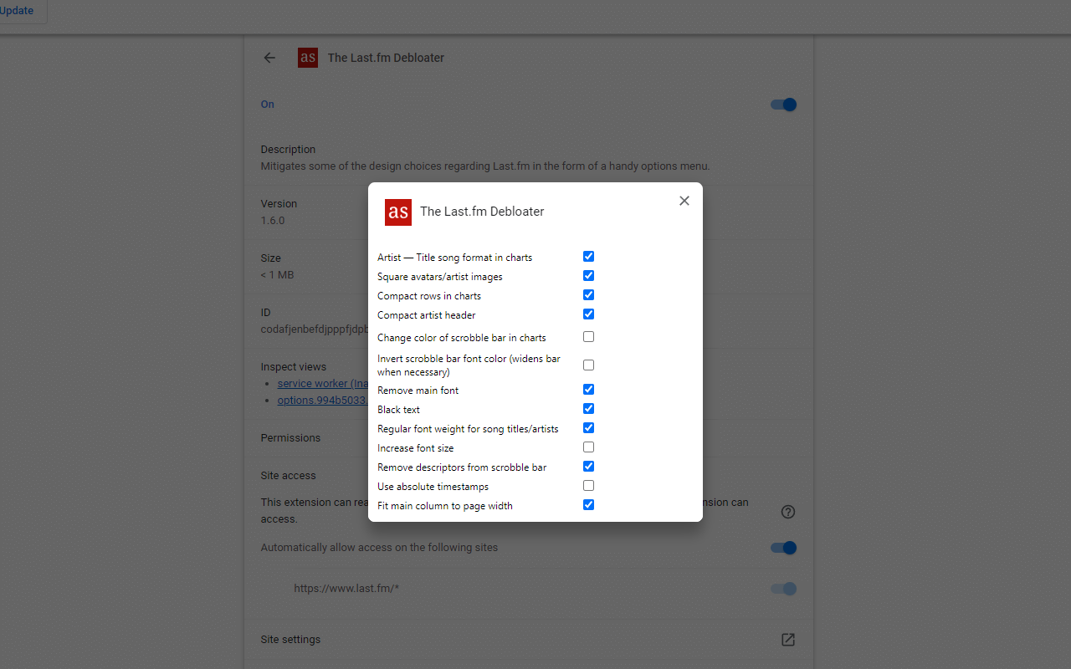1071x669 pixels.
Task: Uncheck Fit main column to page width
Action: (589, 505)
